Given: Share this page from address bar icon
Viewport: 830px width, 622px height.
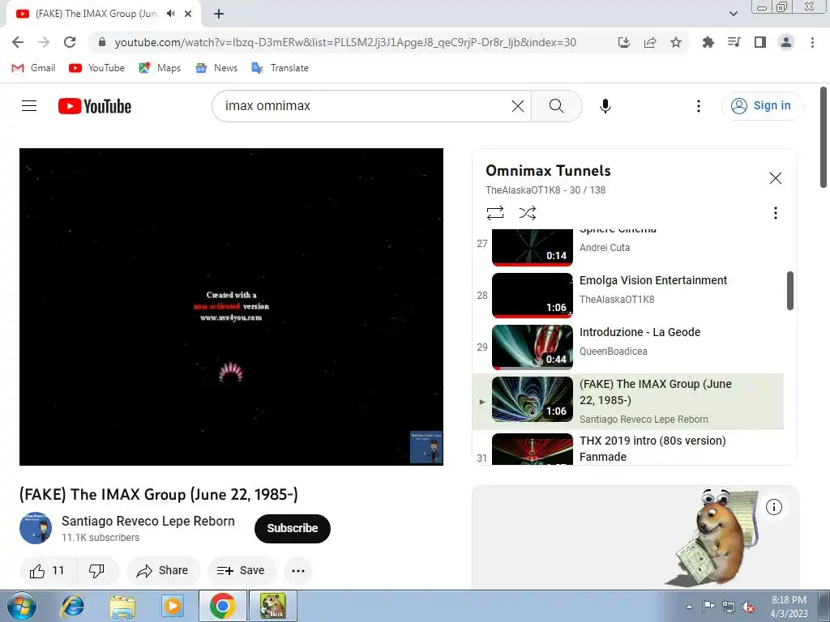Looking at the screenshot, I should coord(650,42).
